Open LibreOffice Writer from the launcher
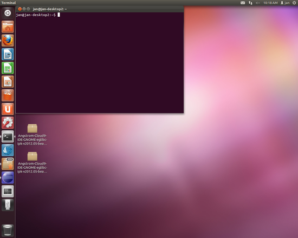The width and height of the screenshot is (298, 238). 8,54
